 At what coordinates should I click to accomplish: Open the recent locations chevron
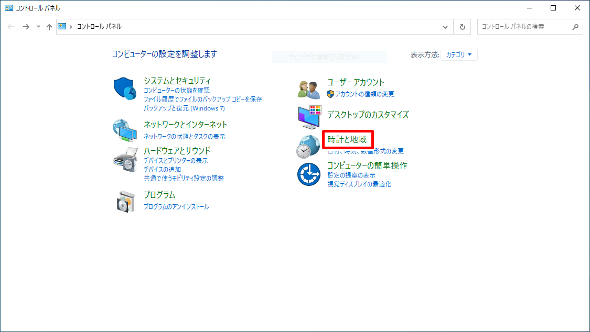(38, 27)
